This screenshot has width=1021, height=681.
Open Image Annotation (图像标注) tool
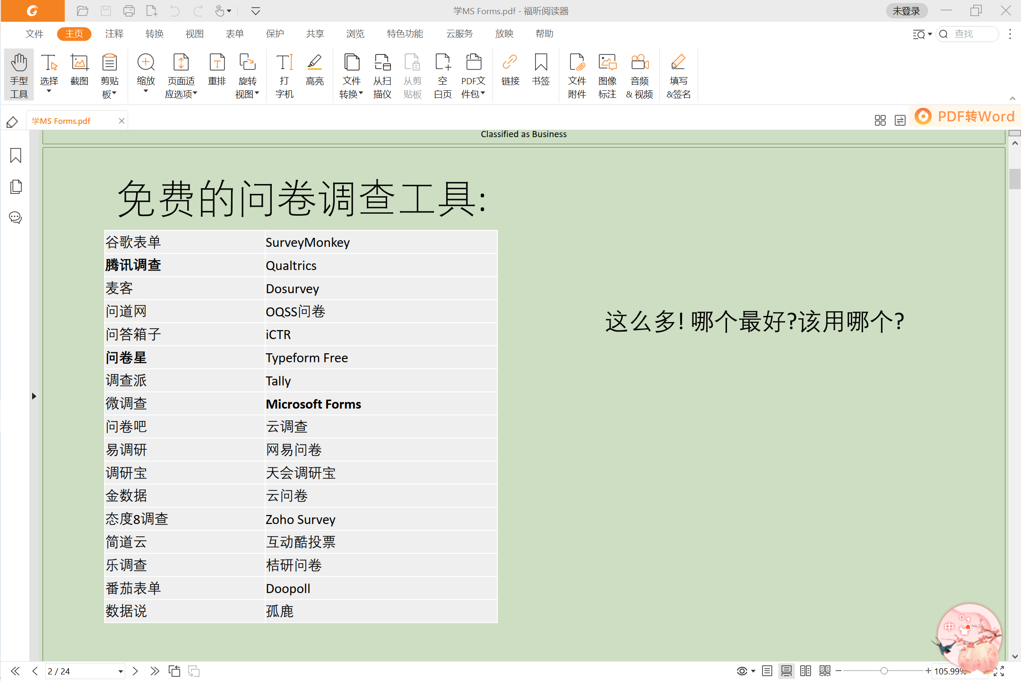(x=607, y=75)
